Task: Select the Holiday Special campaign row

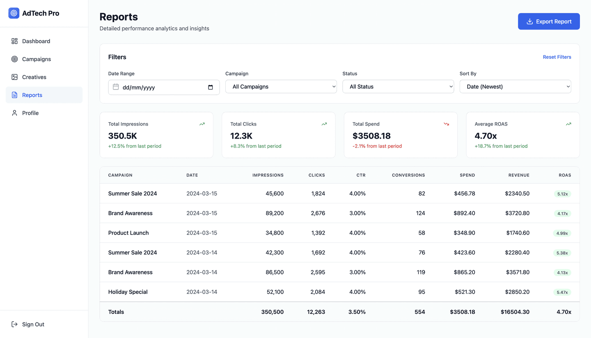Action: [128, 292]
